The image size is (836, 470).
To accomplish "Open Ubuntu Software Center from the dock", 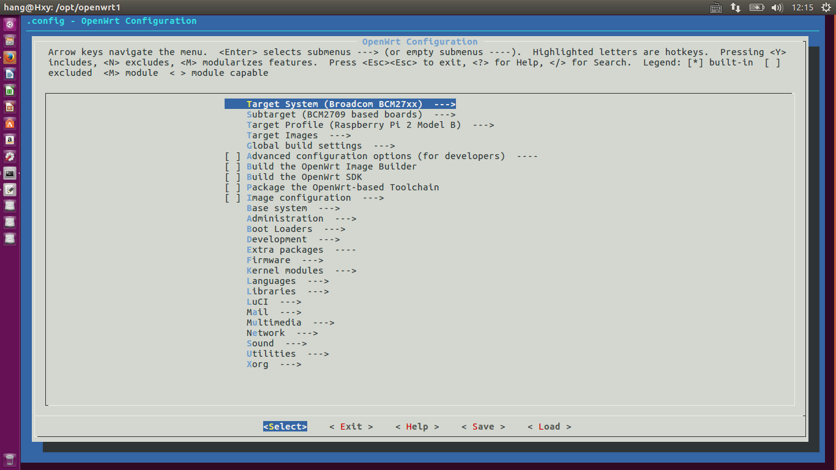I will tap(10, 124).
